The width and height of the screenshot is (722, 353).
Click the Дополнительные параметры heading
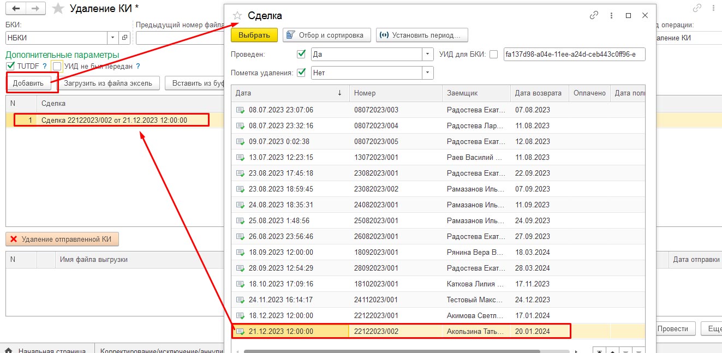pos(62,55)
